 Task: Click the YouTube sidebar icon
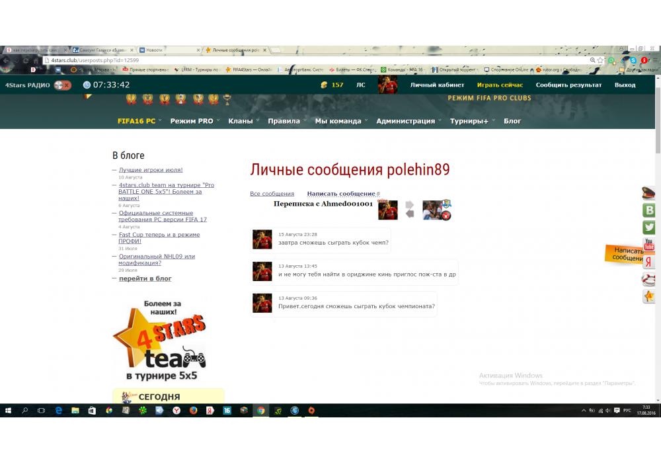coord(649,245)
